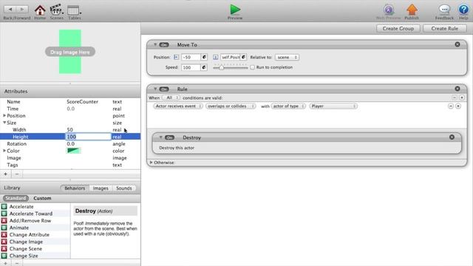Click the Drag Image Here placeholder

coord(70,52)
